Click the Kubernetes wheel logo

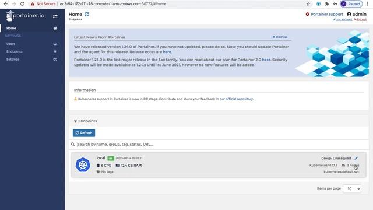tap(83, 164)
